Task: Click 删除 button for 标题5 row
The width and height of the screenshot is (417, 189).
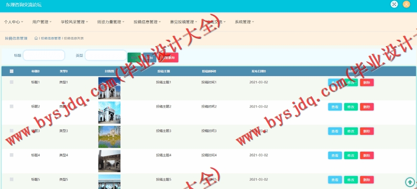Action: 367,180
